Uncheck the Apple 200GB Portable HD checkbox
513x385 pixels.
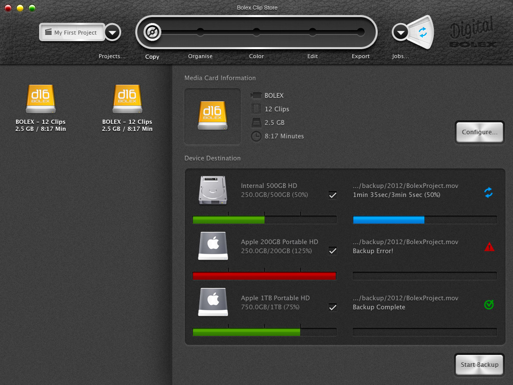point(333,251)
